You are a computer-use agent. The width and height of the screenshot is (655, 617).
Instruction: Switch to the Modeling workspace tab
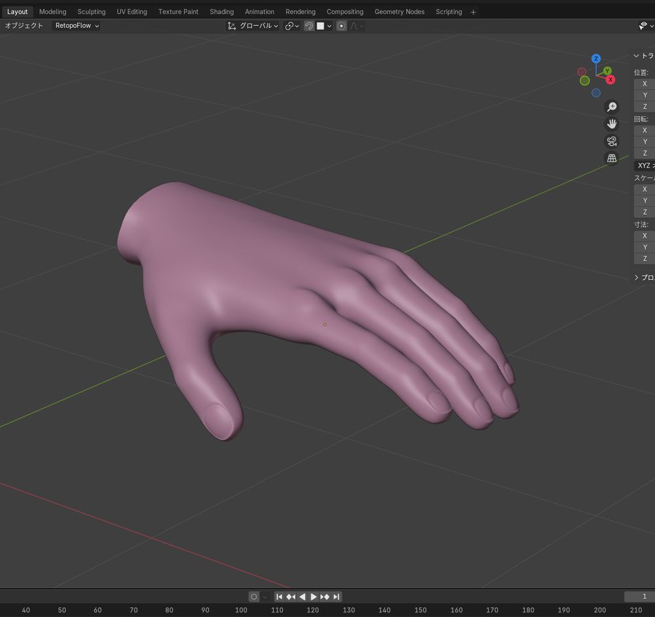[x=52, y=12]
